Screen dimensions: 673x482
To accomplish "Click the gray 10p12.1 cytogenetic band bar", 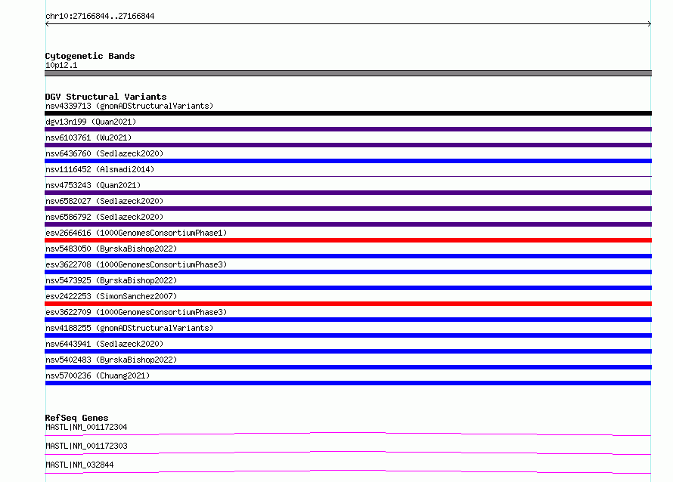I will point(348,73).
